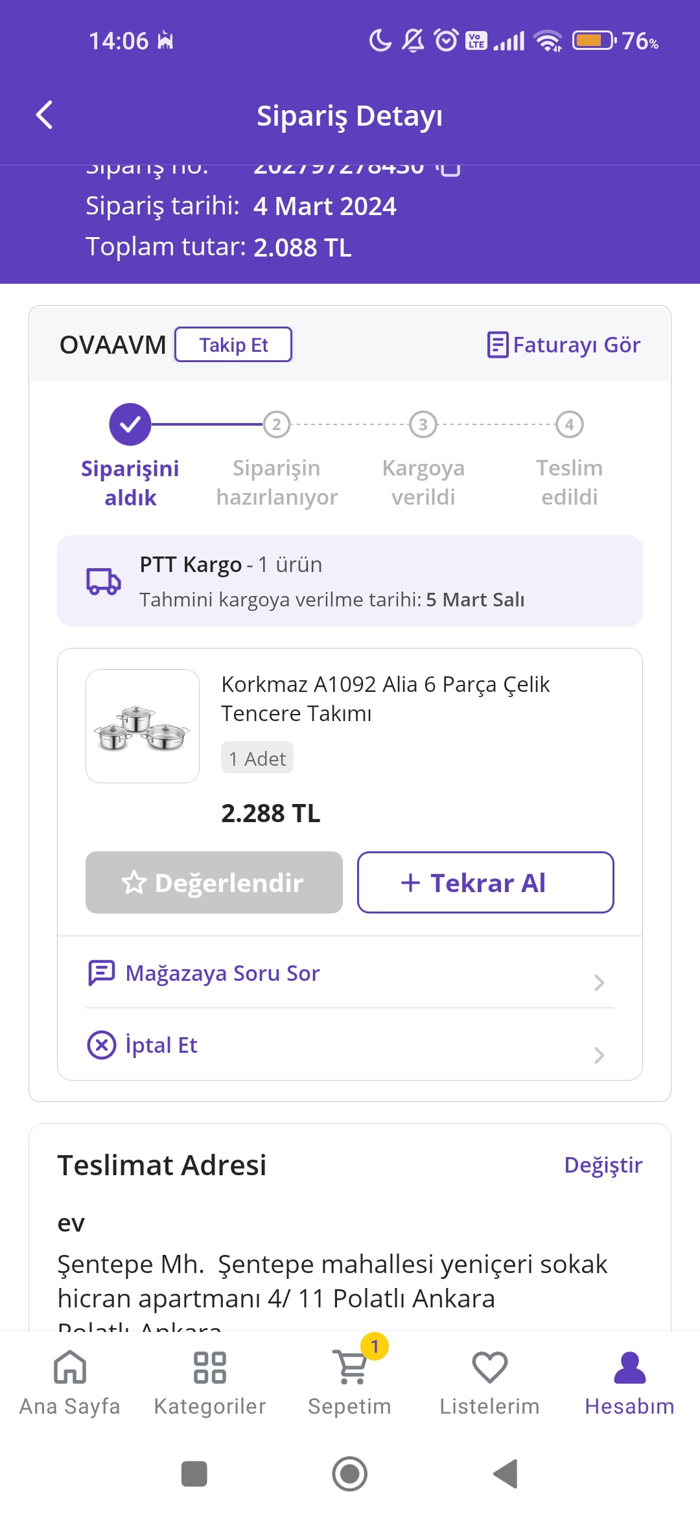Tap the İptal Et cancel icon
Screen dimensions: 700x1516
click(x=102, y=1045)
